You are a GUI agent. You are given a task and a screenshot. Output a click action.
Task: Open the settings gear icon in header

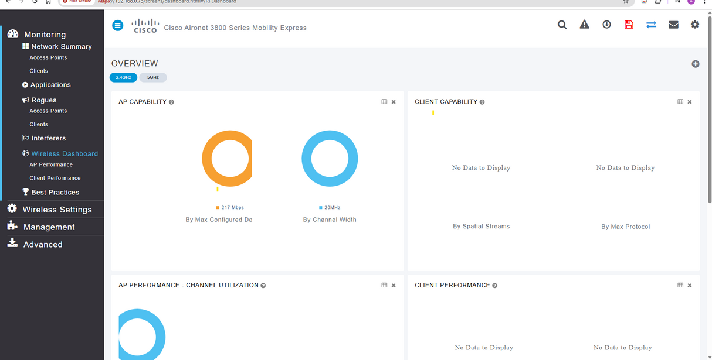695,25
